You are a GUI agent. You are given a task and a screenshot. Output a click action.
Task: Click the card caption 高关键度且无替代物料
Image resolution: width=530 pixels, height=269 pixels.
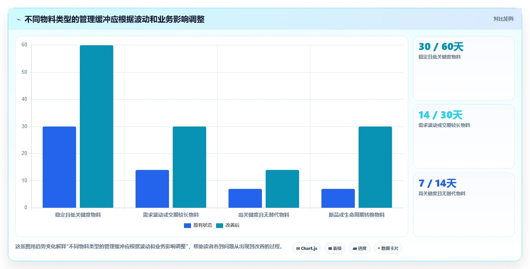tap(442, 194)
